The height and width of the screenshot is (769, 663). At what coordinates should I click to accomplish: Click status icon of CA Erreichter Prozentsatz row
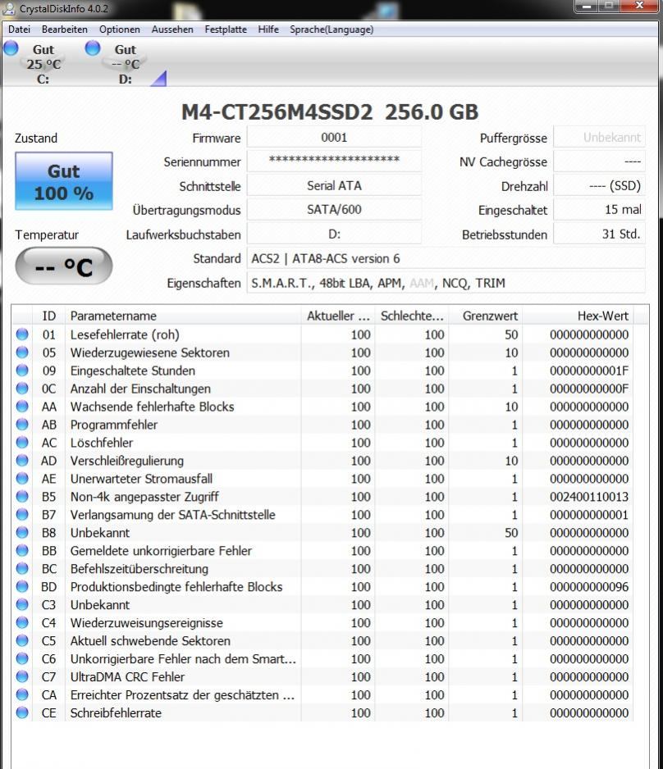point(22,694)
